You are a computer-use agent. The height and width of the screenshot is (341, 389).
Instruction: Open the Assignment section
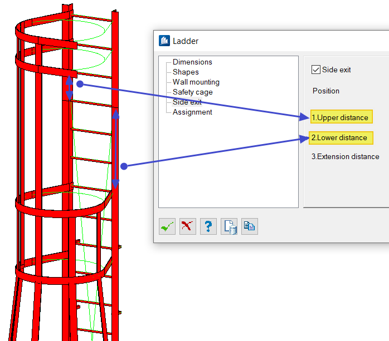coord(192,112)
